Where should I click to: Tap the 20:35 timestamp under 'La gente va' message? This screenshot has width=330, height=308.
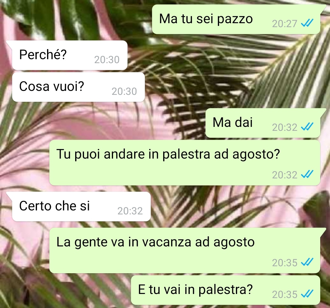point(284,263)
